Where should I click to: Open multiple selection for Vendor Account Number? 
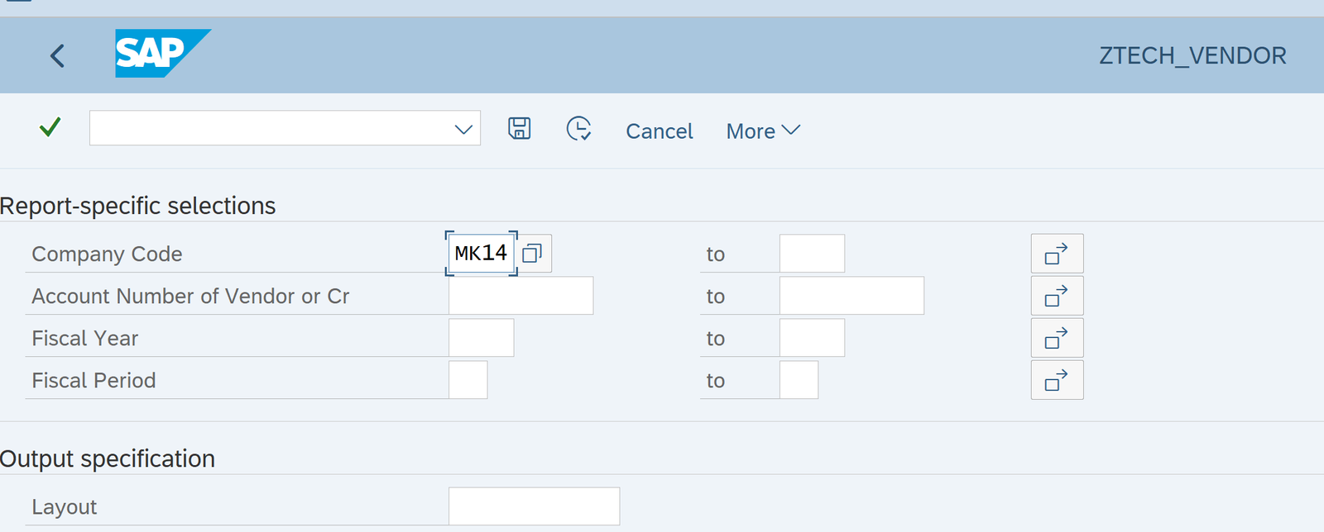click(x=1057, y=296)
